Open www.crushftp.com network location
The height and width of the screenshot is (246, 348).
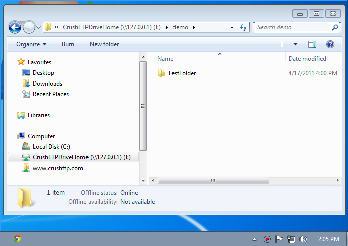[58, 168]
